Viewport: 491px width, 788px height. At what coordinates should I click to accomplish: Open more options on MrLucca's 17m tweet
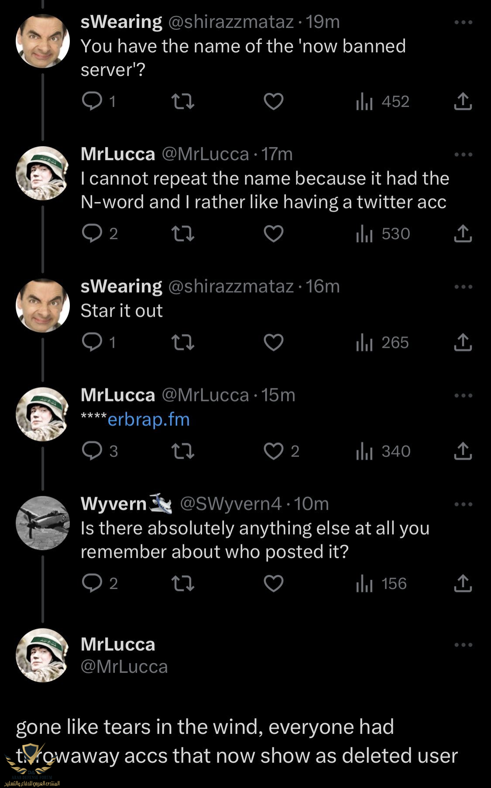[x=463, y=154]
